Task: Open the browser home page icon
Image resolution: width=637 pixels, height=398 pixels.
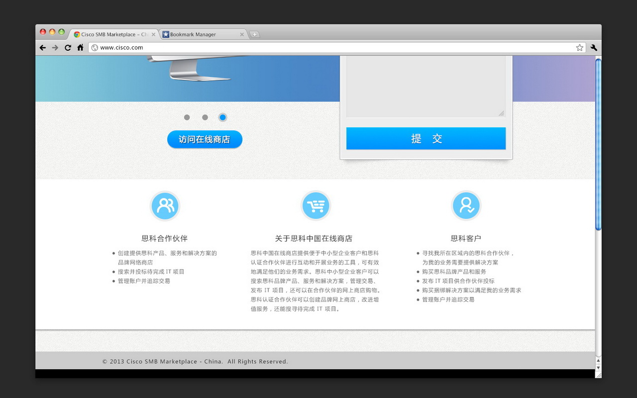Action: click(x=80, y=48)
